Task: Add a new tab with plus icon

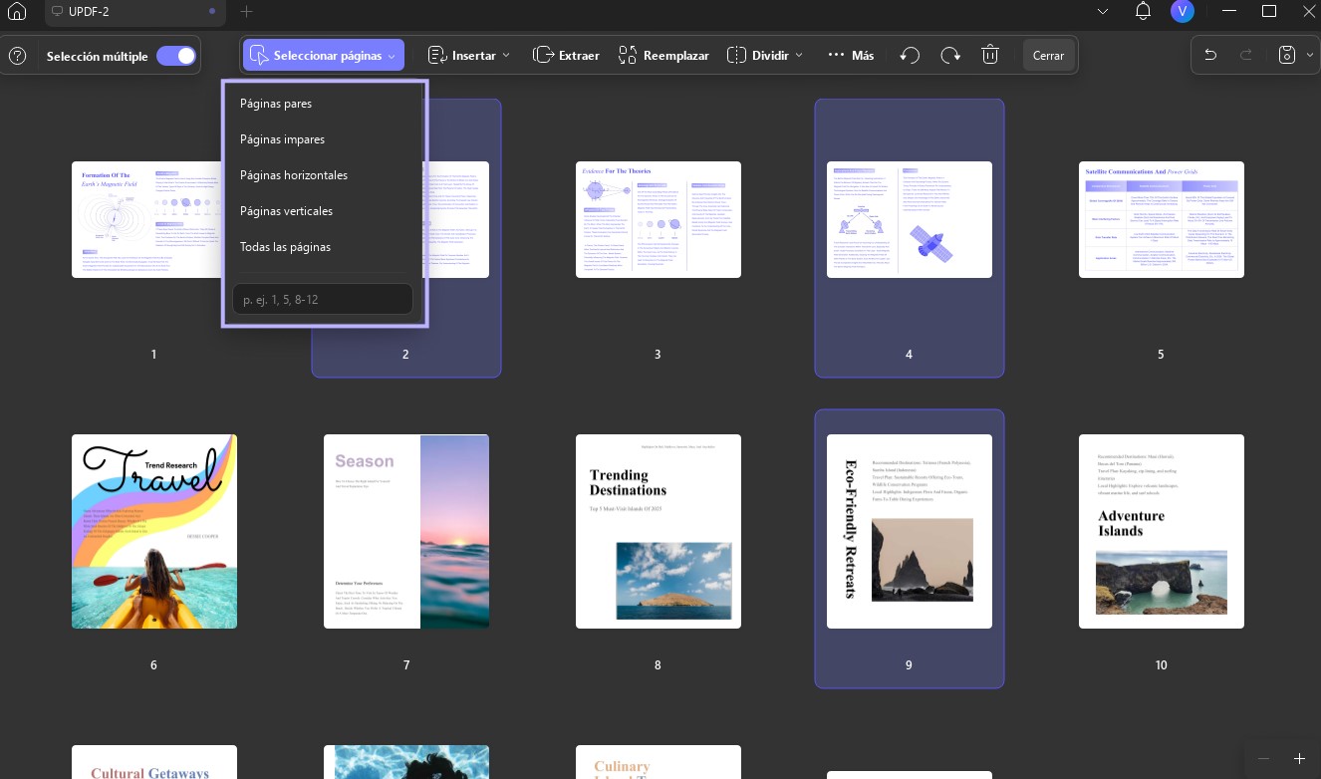Action: (247, 12)
